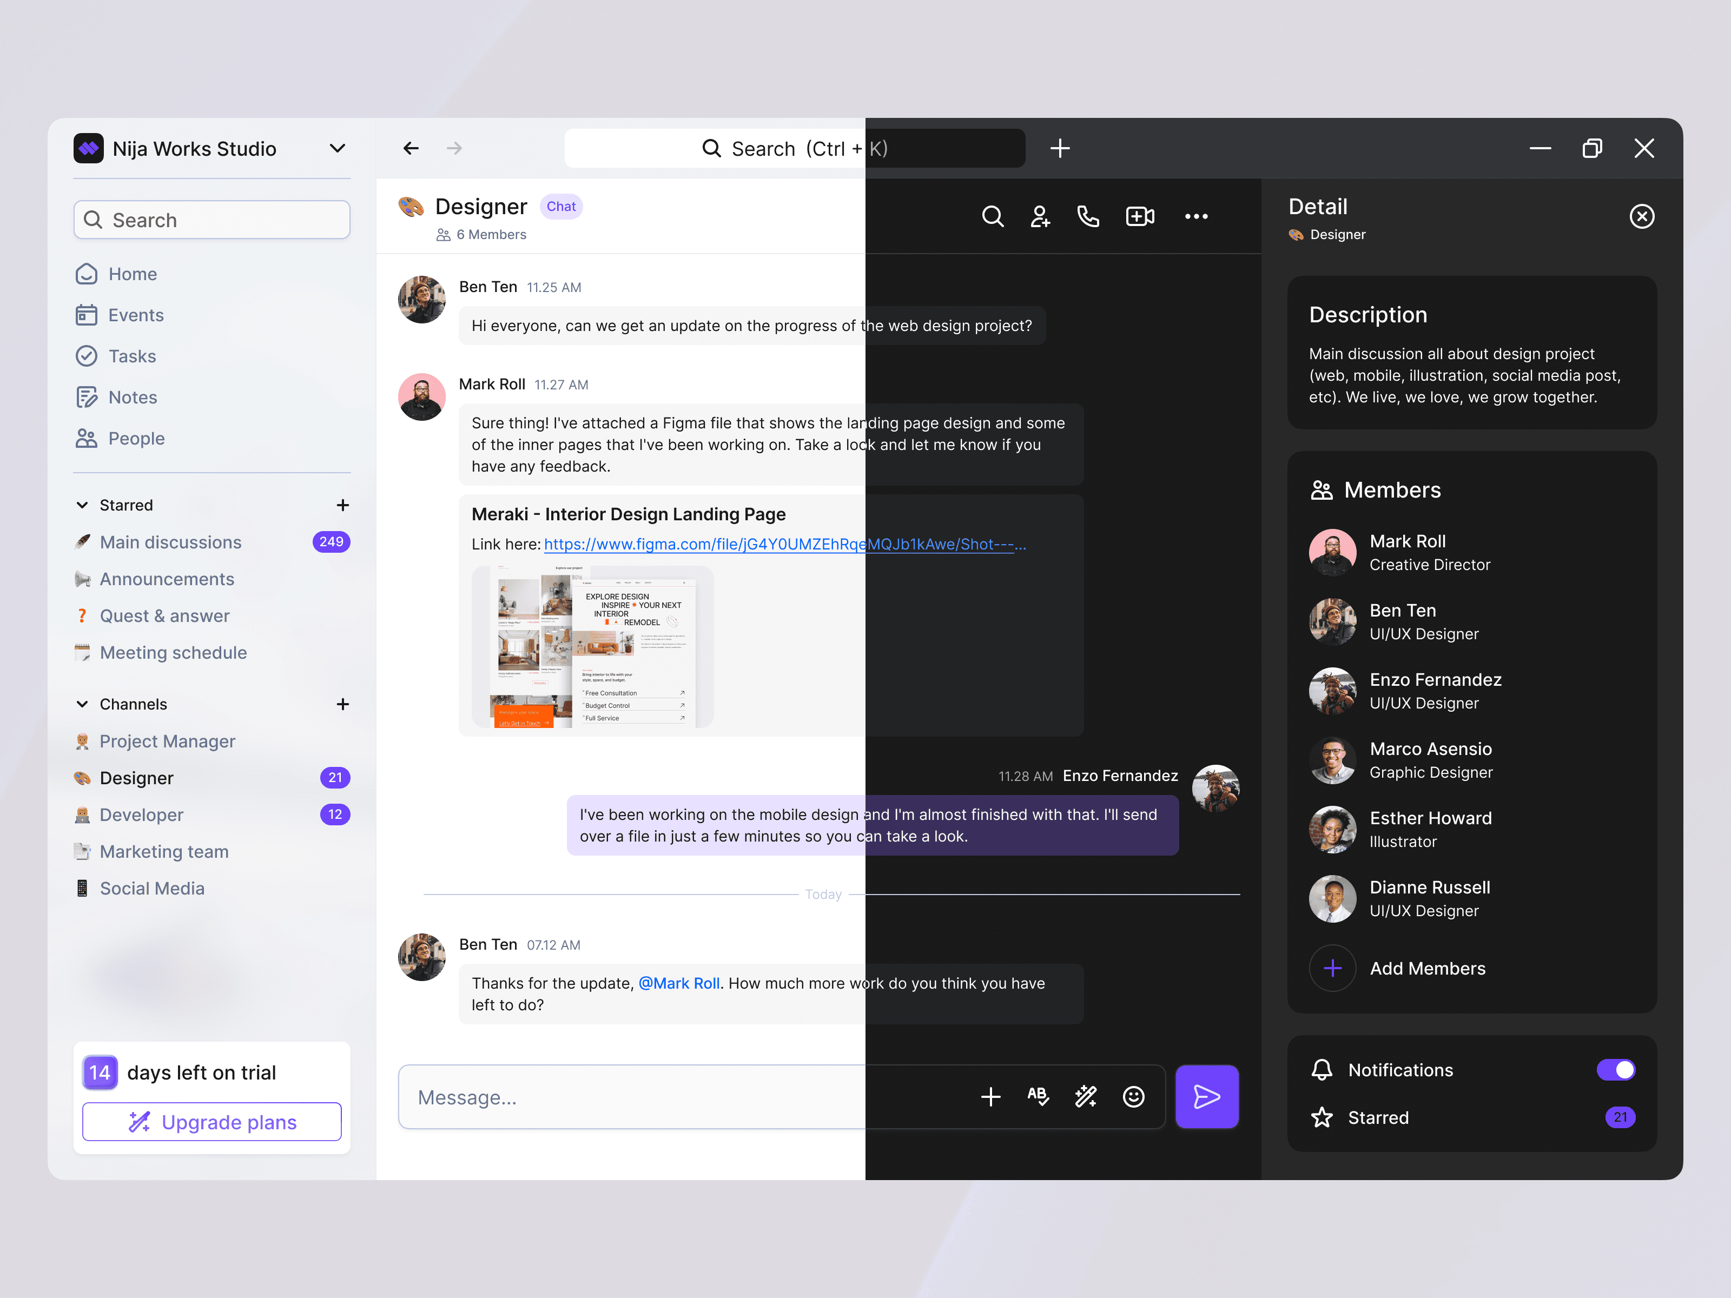Open the Figma file link

click(785, 545)
